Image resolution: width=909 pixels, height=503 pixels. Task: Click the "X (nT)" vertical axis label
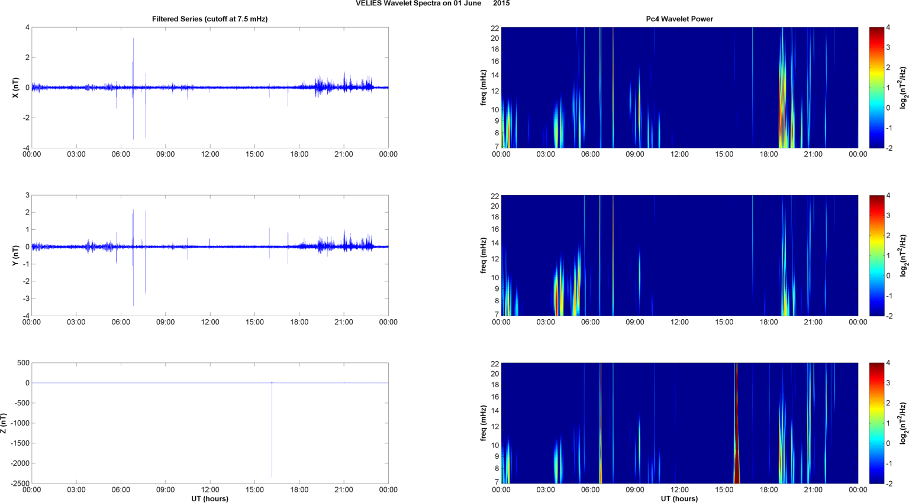15,87
